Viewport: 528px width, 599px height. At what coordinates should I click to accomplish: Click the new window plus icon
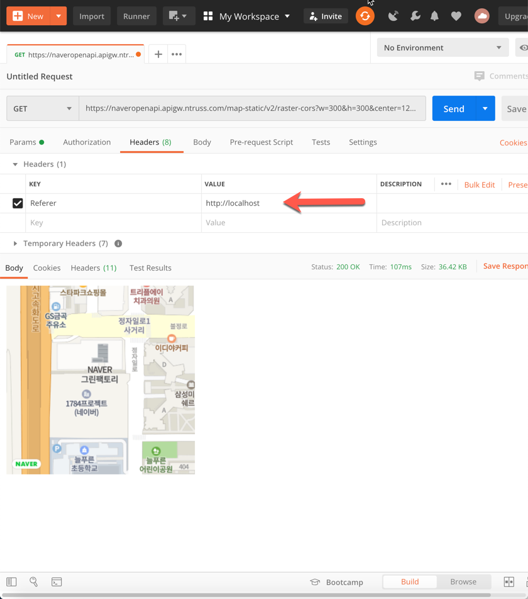tap(179, 16)
